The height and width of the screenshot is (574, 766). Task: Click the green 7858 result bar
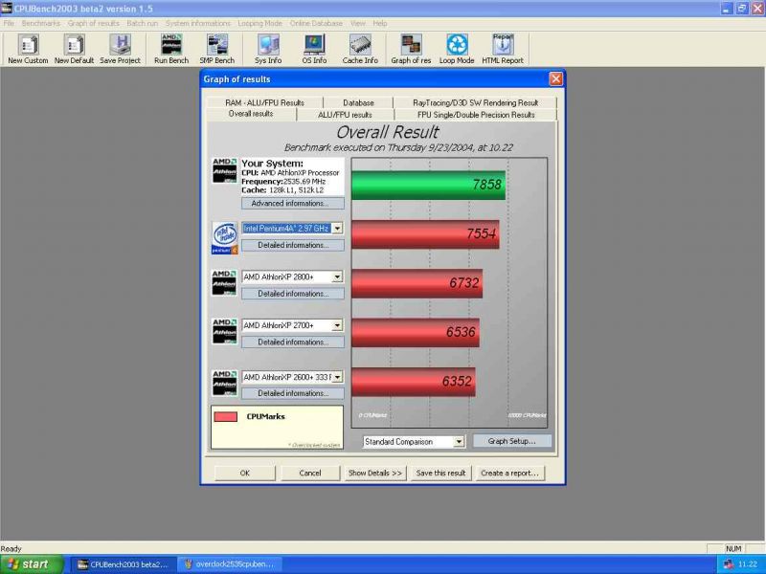[428, 185]
